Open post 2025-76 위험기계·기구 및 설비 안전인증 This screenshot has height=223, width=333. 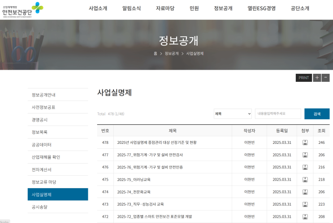(x=150, y=167)
